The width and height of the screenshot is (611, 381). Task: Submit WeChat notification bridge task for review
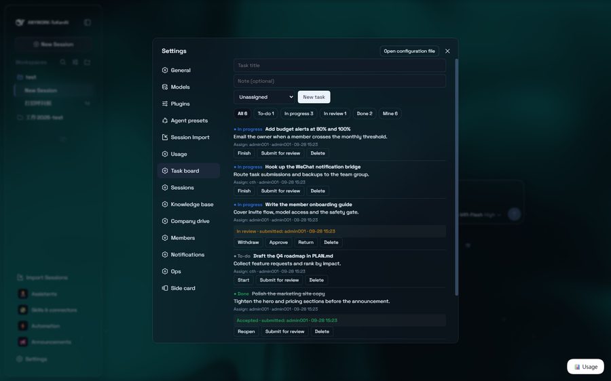tap(280, 190)
